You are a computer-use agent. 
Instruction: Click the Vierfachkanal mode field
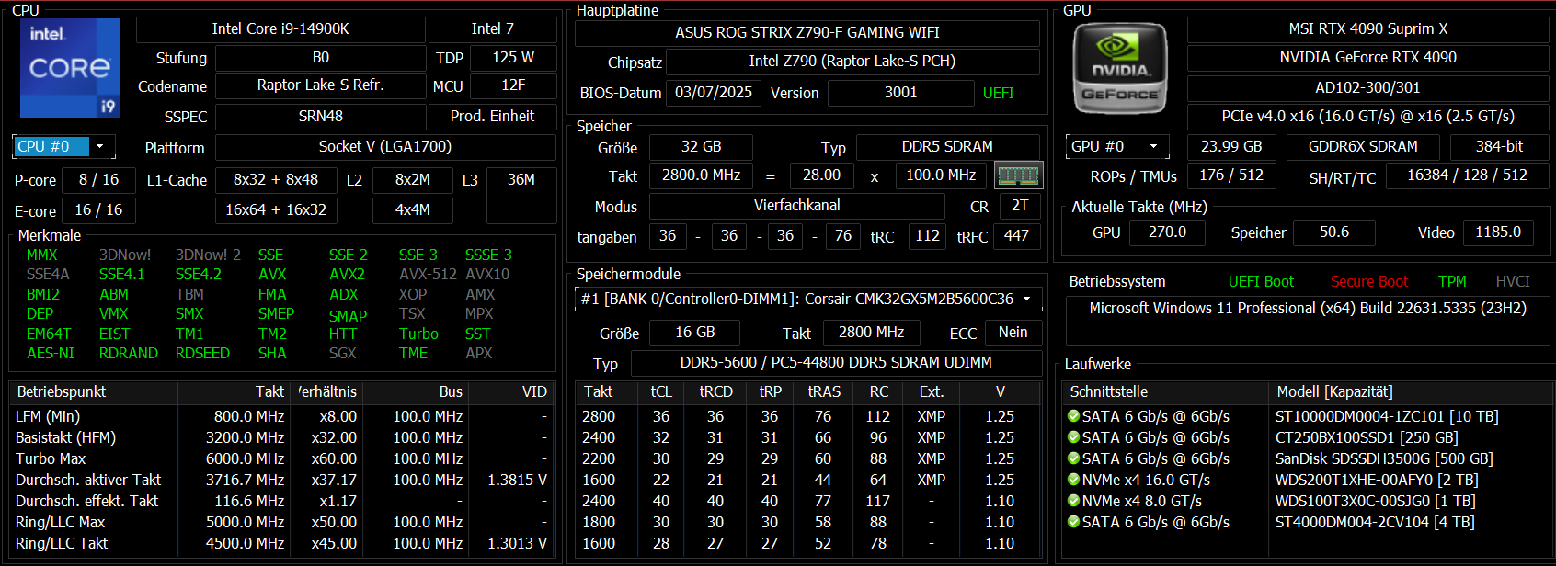pos(797,205)
